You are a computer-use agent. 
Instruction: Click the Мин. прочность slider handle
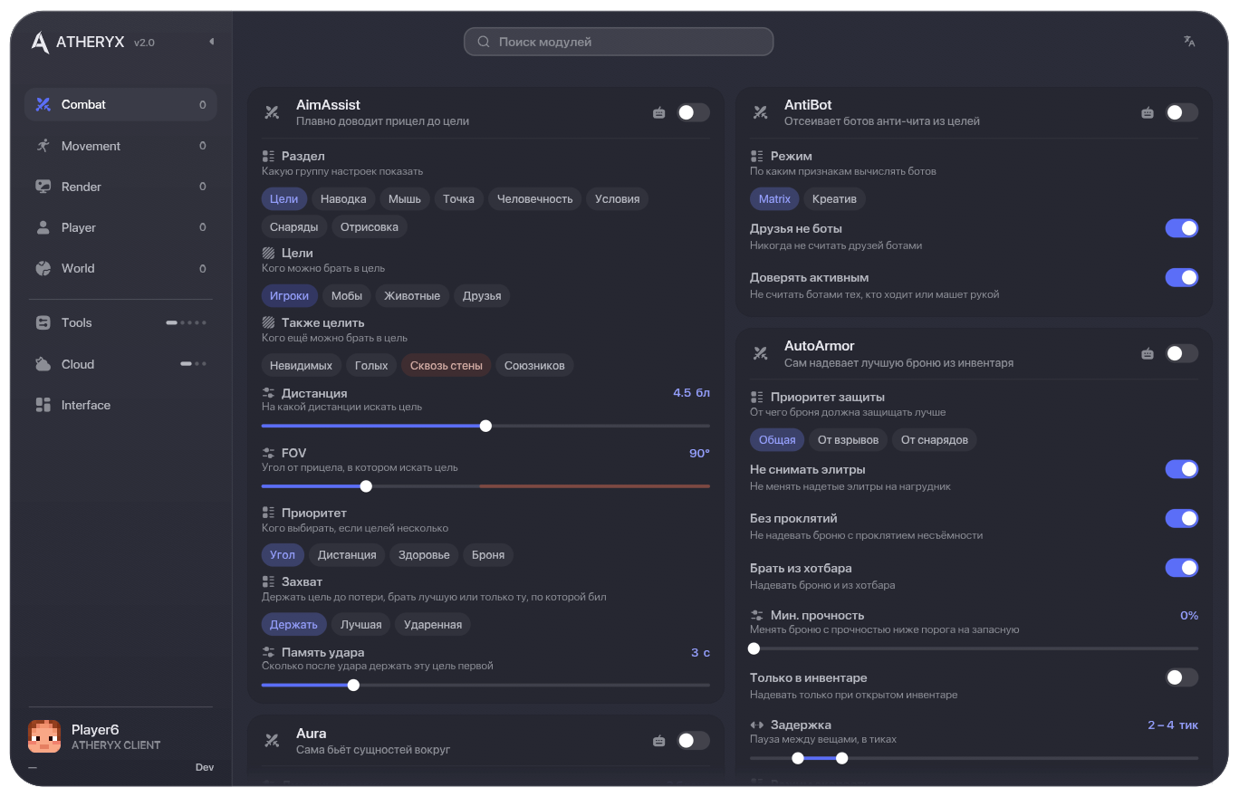tap(754, 648)
